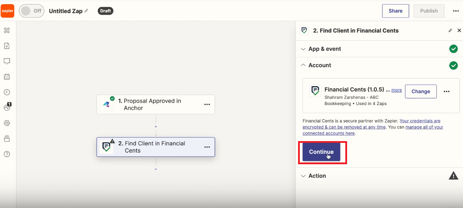Close the step editor panel
463x208 pixels.
459,30
